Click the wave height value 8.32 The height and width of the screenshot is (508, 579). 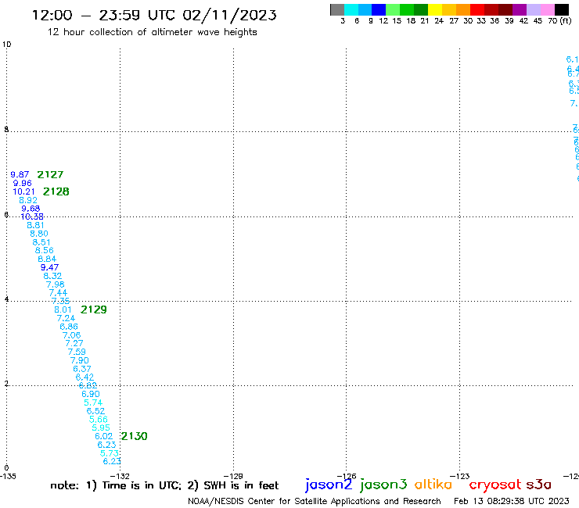(52, 276)
